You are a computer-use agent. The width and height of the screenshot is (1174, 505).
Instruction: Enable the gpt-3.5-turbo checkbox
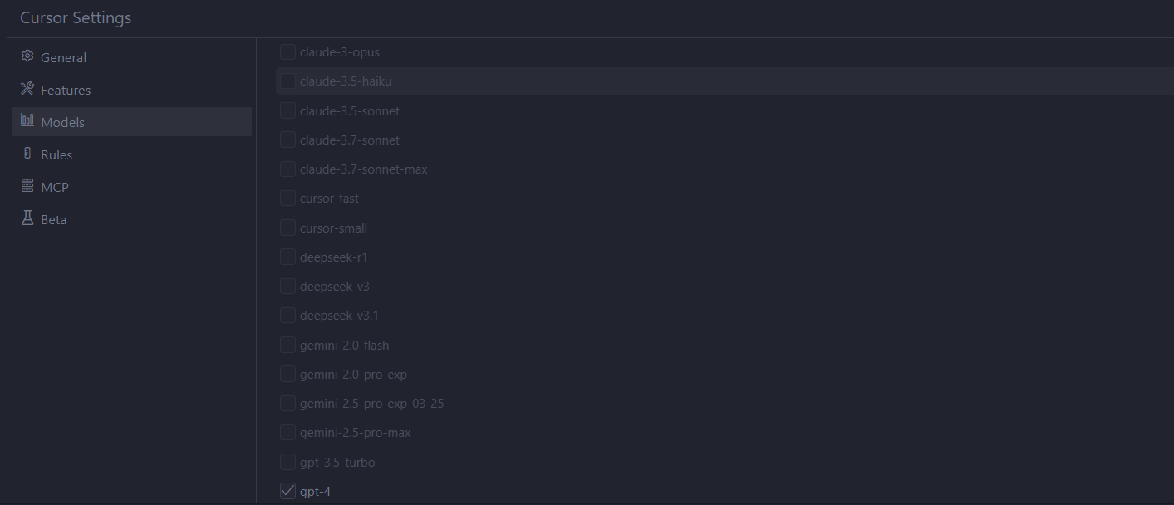point(287,462)
